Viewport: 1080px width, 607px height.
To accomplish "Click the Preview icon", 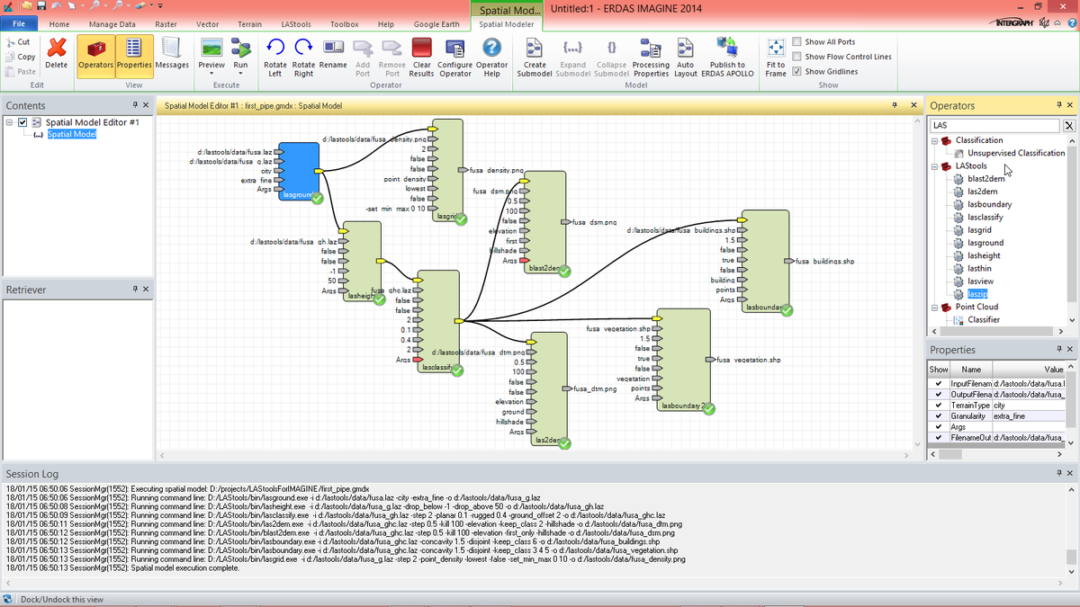I will point(211,47).
